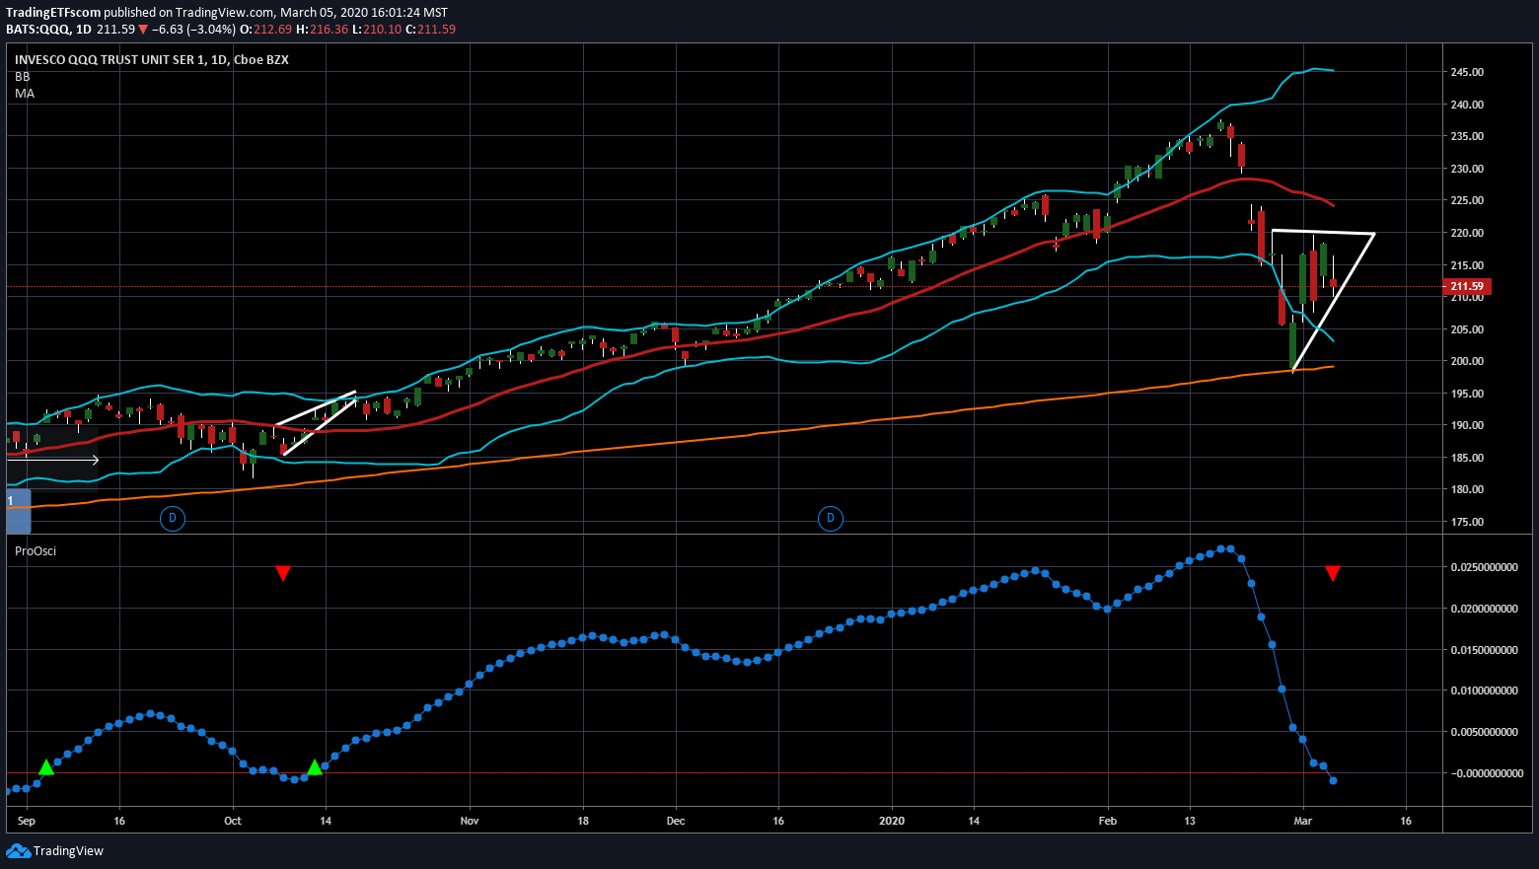The width and height of the screenshot is (1539, 869).
Task: Click the '0.0150000000' oscillator axis label
Action: [x=1485, y=649]
